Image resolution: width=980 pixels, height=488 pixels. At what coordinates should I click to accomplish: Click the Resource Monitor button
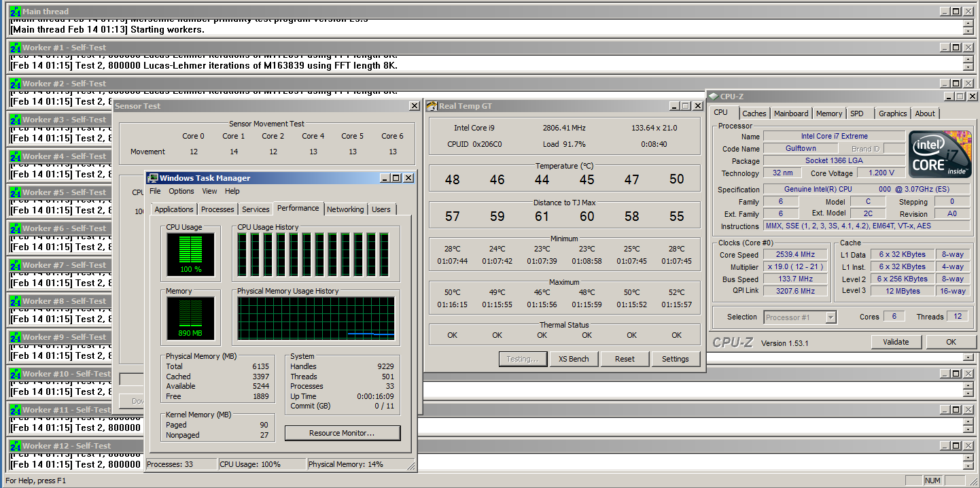pos(342,433)
